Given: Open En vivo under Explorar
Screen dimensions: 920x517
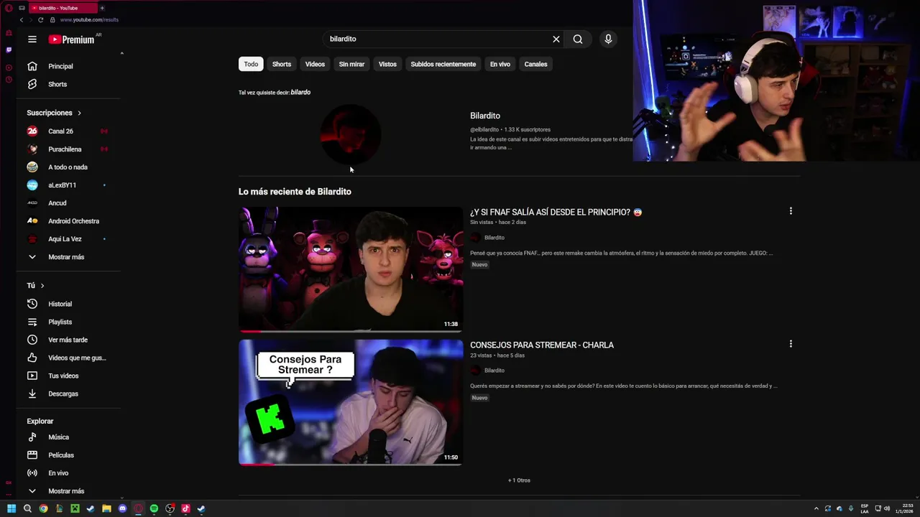Looking at the screenshot, I should click(70, 472).
